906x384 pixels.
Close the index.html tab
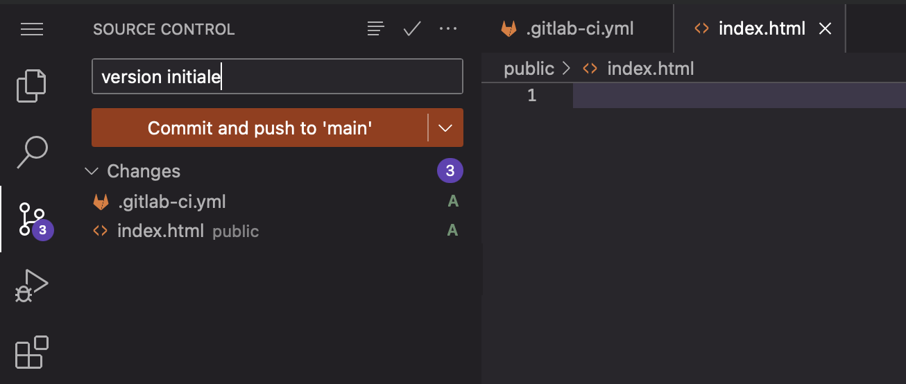[825, 28]
